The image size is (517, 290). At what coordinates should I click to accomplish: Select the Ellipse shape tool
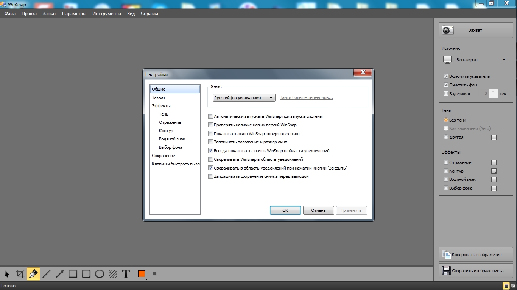[x=100, y=274]
